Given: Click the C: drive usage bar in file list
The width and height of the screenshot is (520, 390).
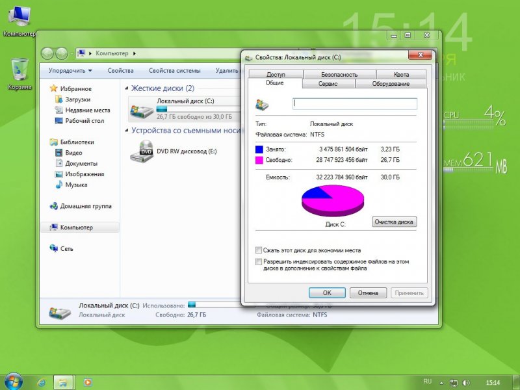Looking at the screenshot, I should (199, 109).
